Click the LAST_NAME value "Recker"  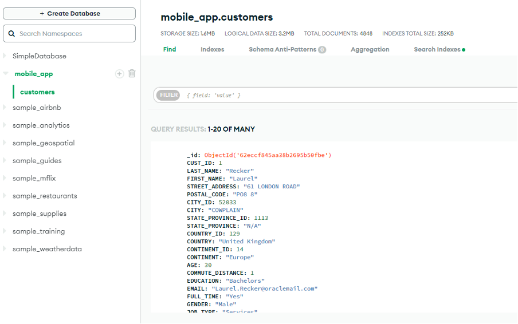coord(240,171)
